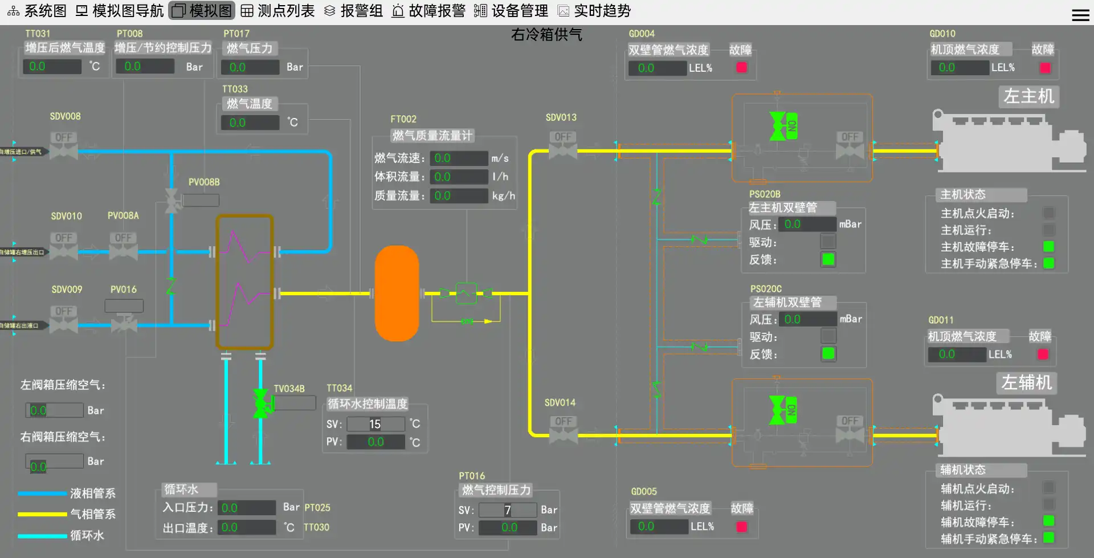Open the 实时趋势 menu item

tap(598, 10)
